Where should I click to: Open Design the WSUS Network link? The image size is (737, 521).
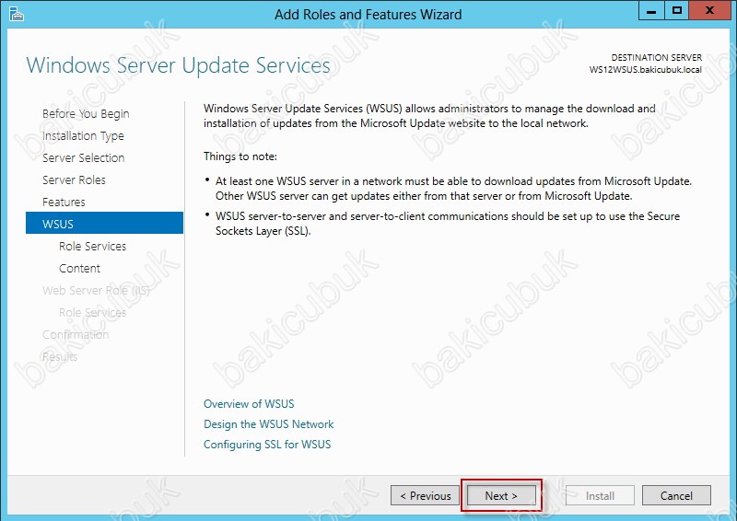pos(268,424)
